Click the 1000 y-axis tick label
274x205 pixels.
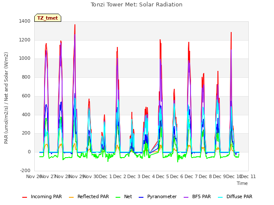pyautogui.click(x=25, y=59)
